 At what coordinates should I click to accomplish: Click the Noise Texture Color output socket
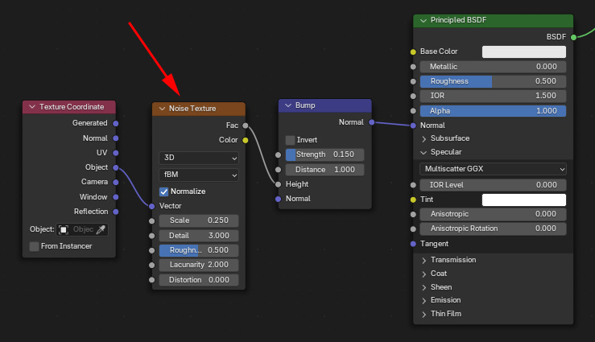(246, 140)
